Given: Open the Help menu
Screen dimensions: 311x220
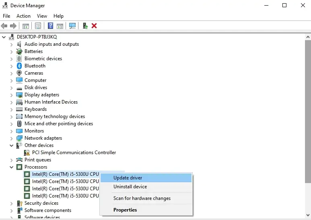Looking at the screenshot, I should (58, 16).
